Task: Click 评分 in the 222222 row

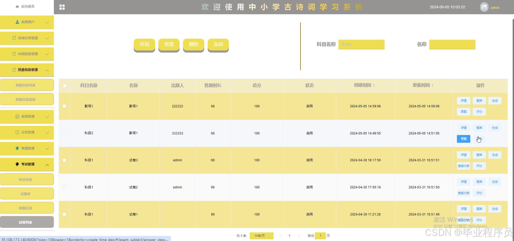Action: click(x=479, y=112)
